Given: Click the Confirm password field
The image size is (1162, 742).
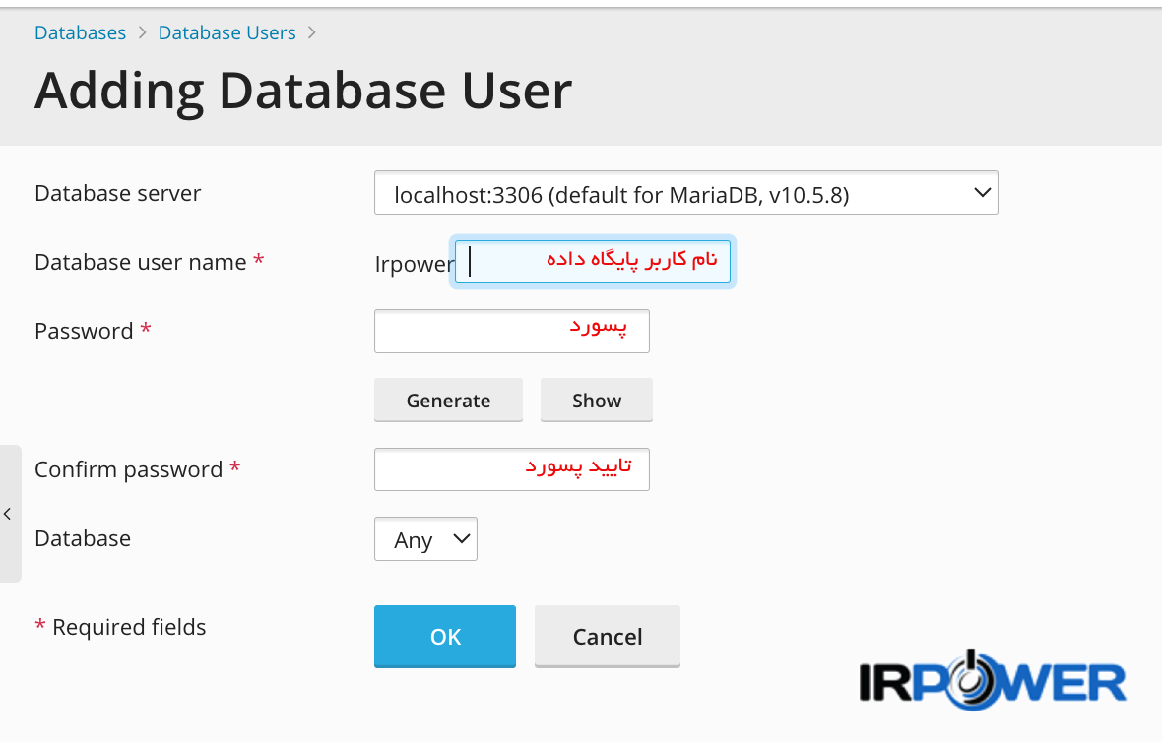Looking at the screenshot, I should 511,469.
